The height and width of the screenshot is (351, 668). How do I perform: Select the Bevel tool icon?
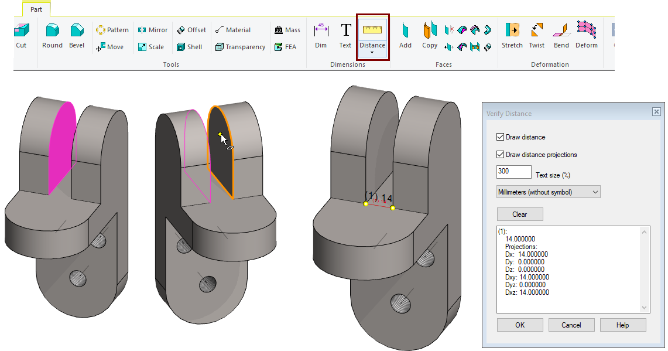(76, 36)
